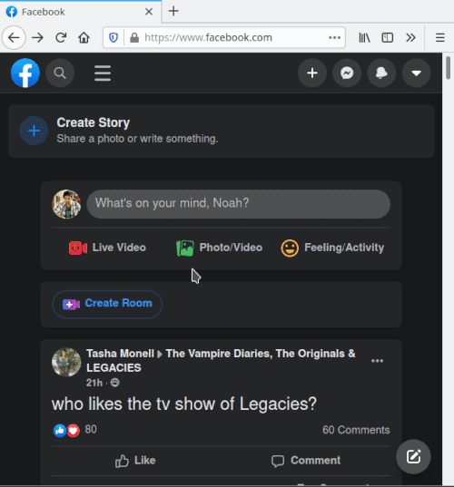Click the Facebook logo home icon
This screenshot has height=487, width=454.
click(25, 73)
